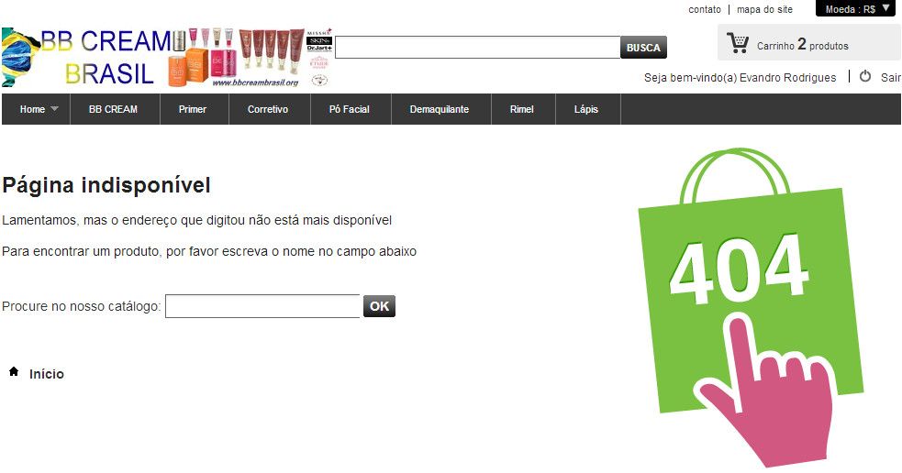This screenshot has width=902, height=473.
Task: Open the contato link
Action: [x=705, y=9]
